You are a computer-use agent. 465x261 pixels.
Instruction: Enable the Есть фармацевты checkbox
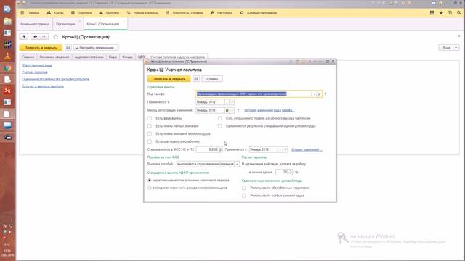pos(150,118)
